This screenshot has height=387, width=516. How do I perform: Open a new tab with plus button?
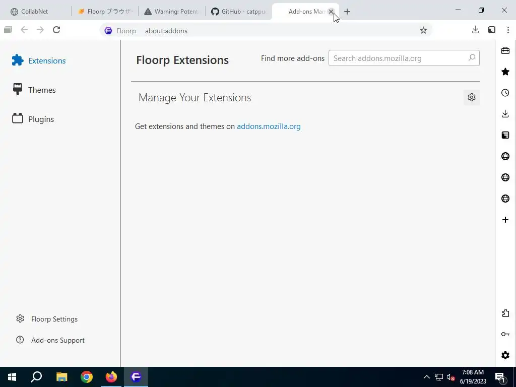point(347,12)
